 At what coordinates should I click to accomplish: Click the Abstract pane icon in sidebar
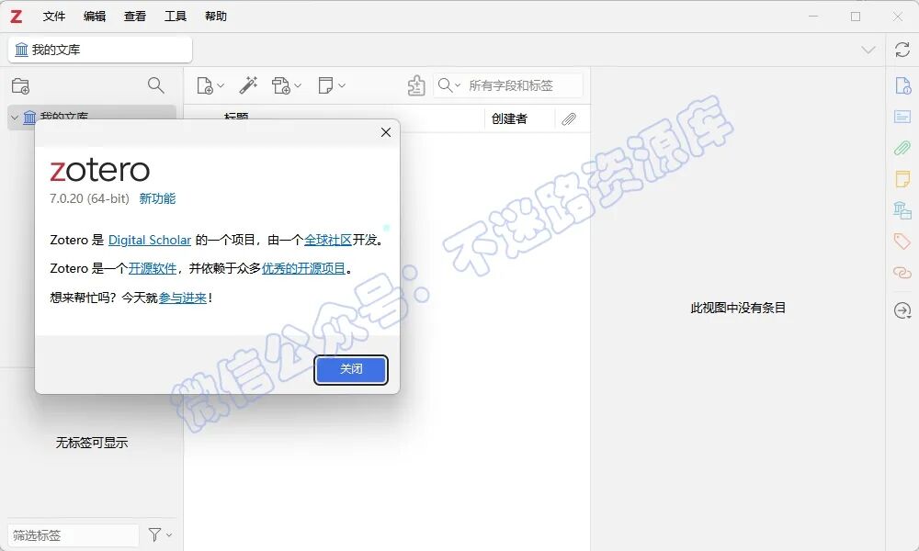click(x=902, y=117)
